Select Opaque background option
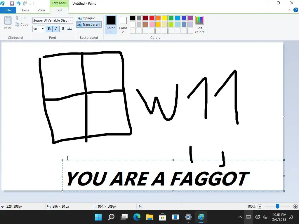This screenshot has height=224, width=299. [86, 18]
